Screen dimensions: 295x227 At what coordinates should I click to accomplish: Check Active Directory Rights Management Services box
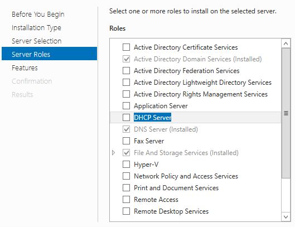(x=126, y=94)
